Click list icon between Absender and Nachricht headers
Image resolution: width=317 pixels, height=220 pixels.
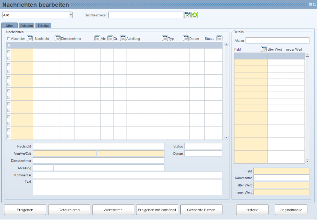pos(30,38)
